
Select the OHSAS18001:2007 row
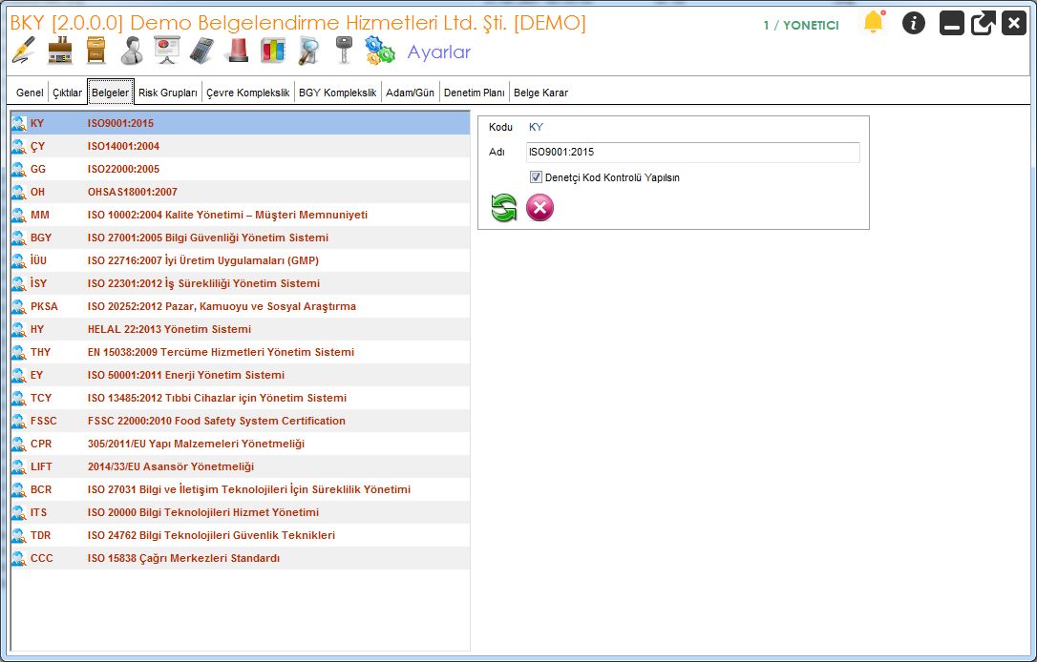240,193
